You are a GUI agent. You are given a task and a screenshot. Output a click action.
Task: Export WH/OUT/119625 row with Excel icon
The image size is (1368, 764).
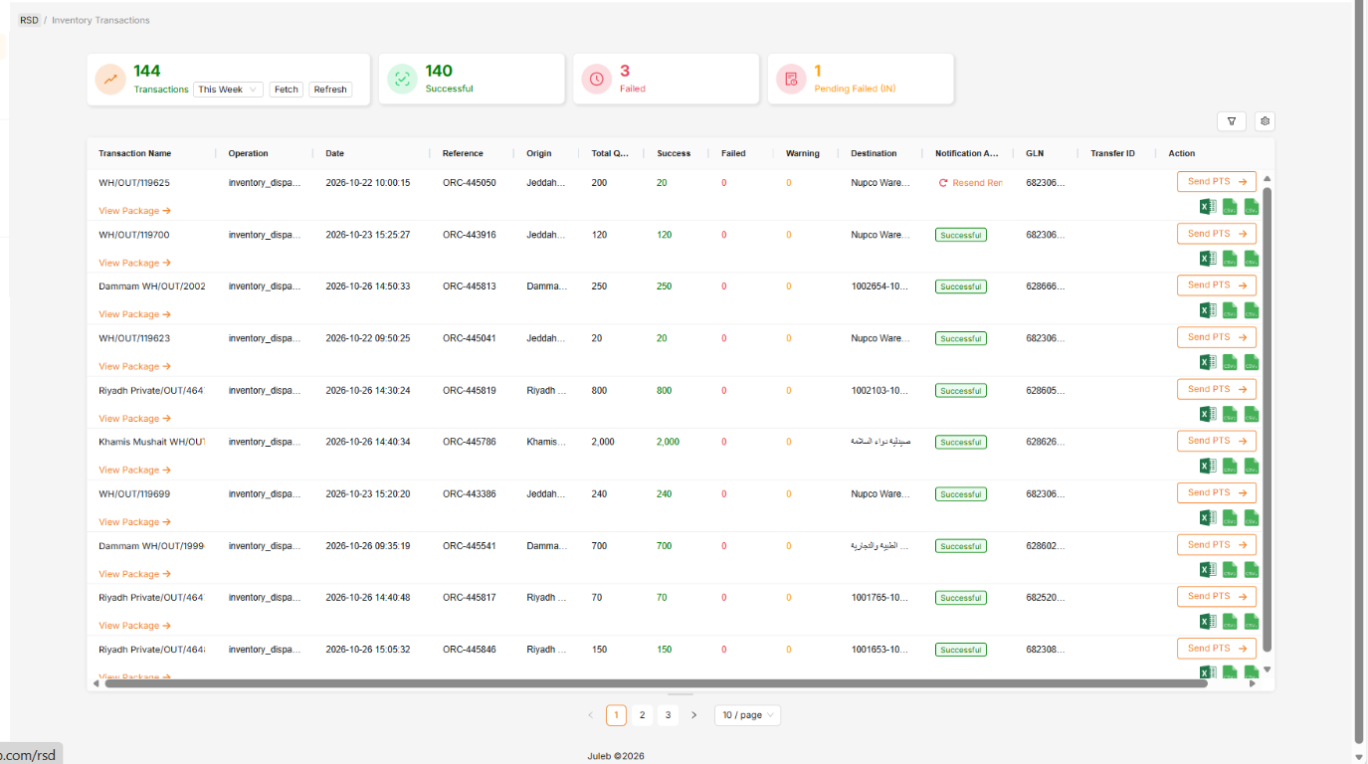pyautogui.click(x=1207, y=207)
